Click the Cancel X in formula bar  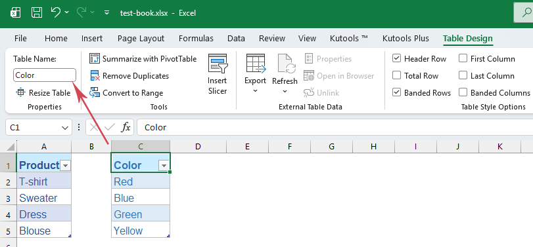[x=94, y=127]
